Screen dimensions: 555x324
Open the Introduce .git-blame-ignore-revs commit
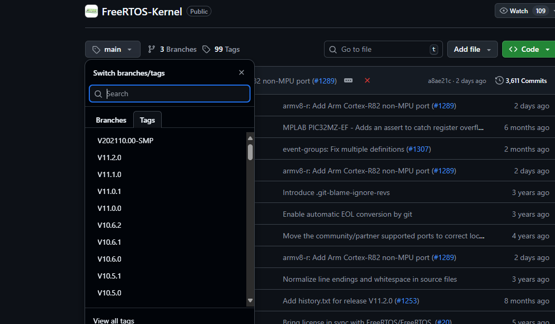coord(336,192)
